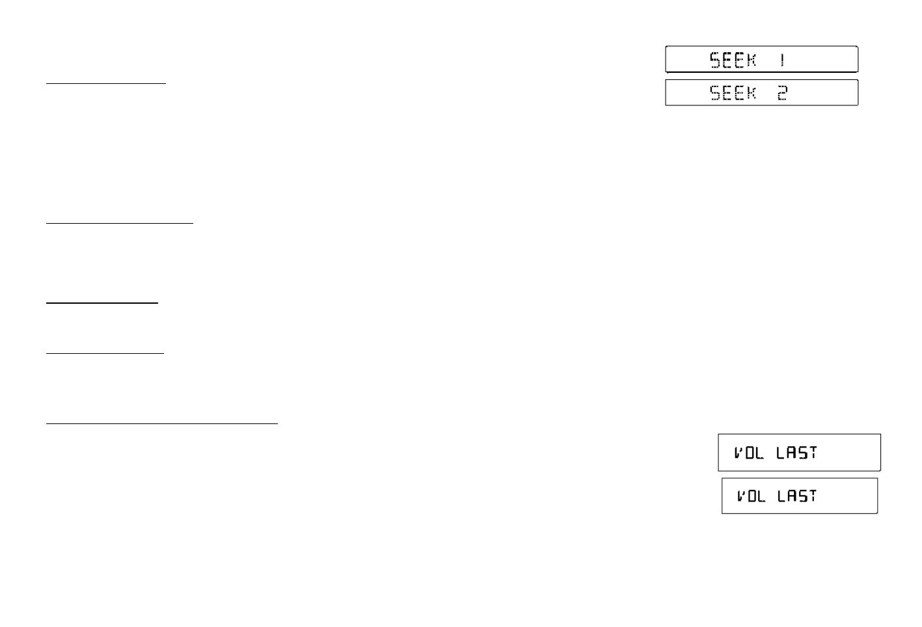Click the SEEK 1 display box
The width and height of the screenshot is (922, 627).
click(761, 59)
